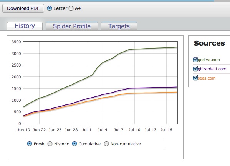Click the purple ghirardelli.com chart line
Screen dimensions: 230x166
point(103,94)
